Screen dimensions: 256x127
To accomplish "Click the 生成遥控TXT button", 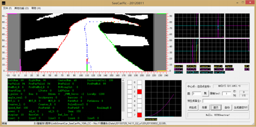I will (x=241, y=107).
